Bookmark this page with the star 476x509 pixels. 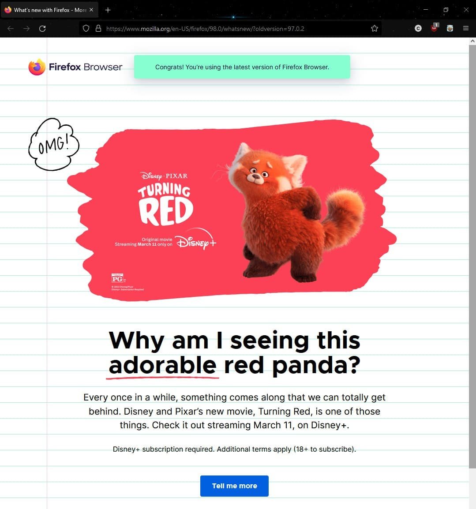click(375, 29)
